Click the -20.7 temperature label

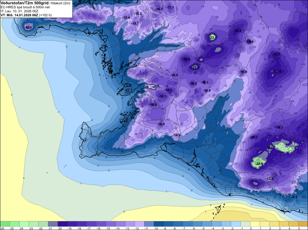point(277,54)
